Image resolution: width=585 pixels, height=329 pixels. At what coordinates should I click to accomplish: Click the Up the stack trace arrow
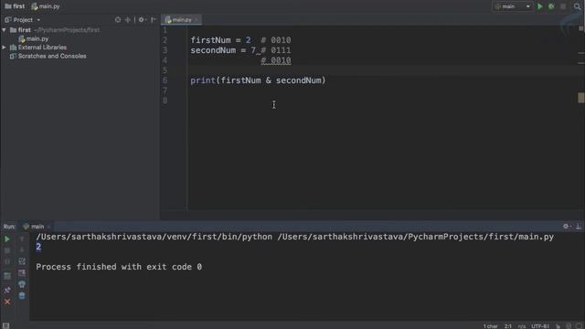[x=22, y=239]
